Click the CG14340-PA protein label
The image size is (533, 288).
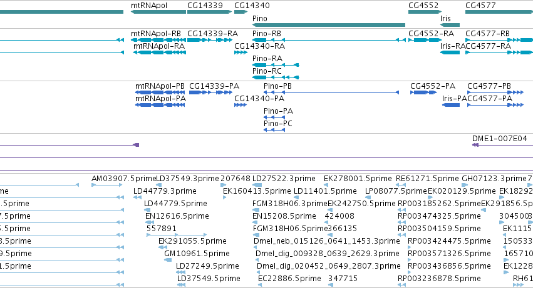[259, 99]
